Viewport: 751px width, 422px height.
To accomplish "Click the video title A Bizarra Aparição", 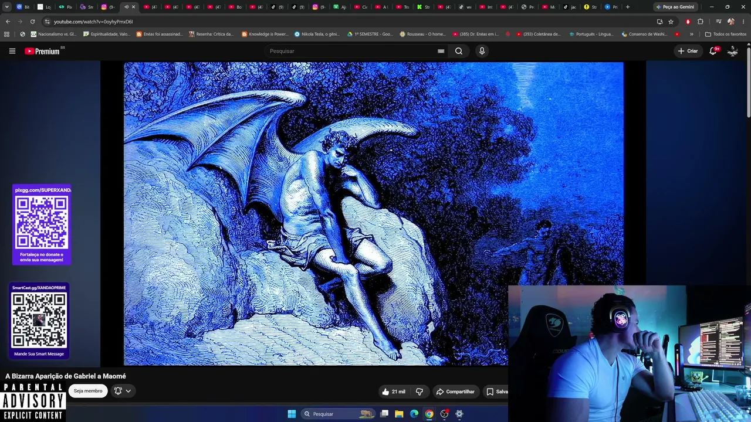I will 66,376.
